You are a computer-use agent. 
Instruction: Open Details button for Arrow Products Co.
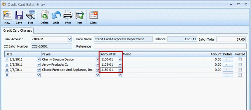(x=228, y=65)
